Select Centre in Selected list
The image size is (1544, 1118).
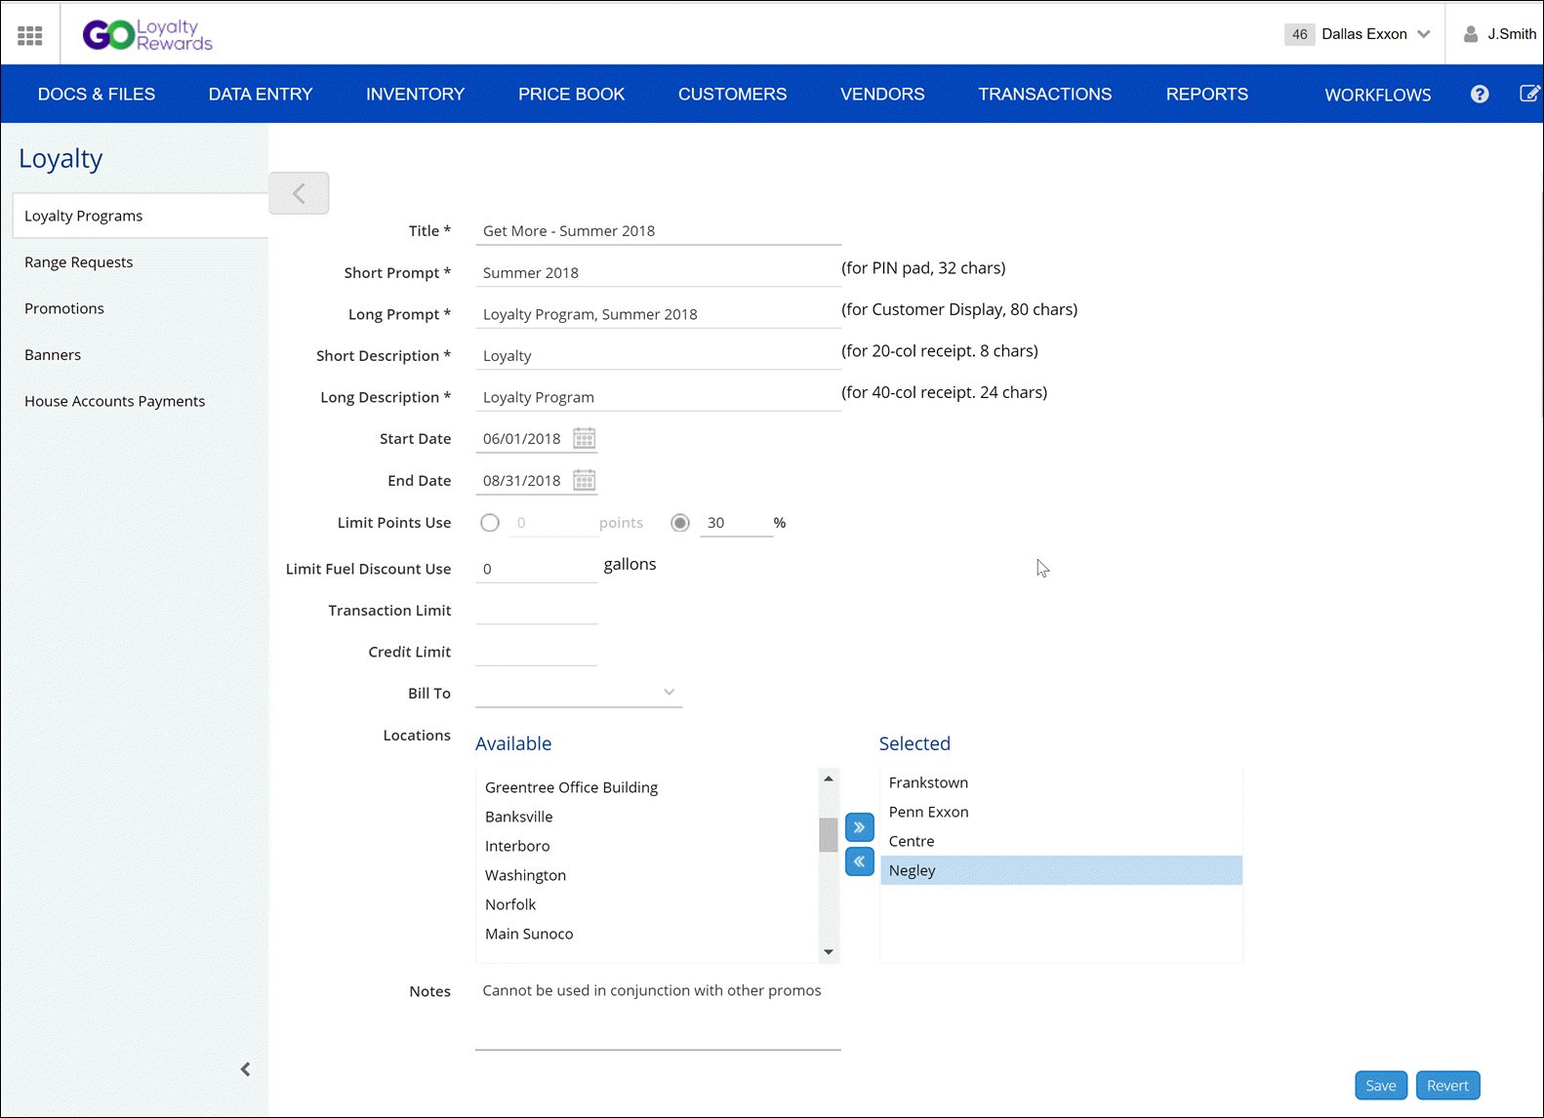click(x=1061, y=841)
